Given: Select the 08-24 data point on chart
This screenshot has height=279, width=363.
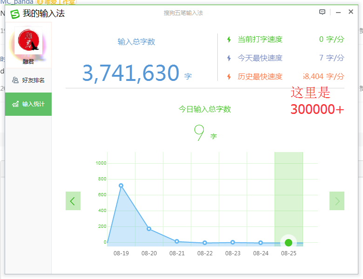Looking at the screenshot, I should [x=261, y=243].
